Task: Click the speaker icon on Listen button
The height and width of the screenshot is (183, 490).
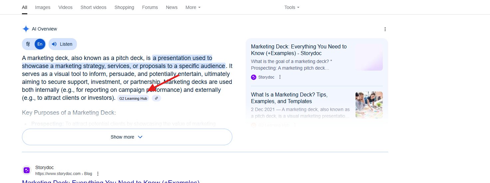Action: pos(54,44)
